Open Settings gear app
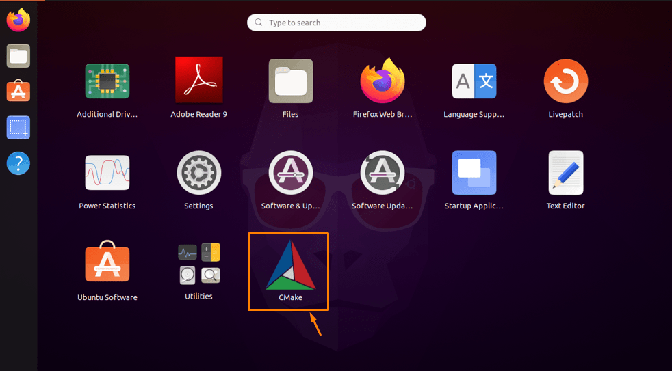672x371 pixels. coord(199,173)
